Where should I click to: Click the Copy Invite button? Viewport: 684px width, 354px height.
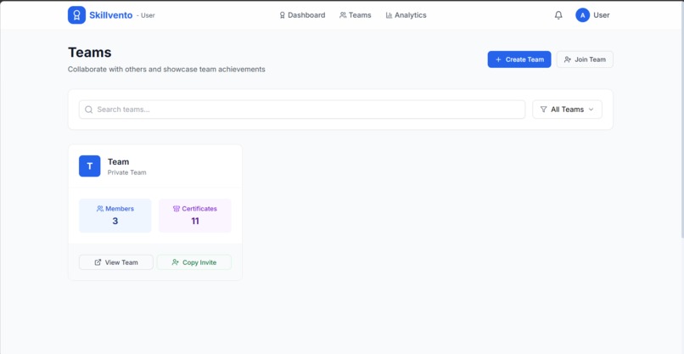tap(194, 262)
